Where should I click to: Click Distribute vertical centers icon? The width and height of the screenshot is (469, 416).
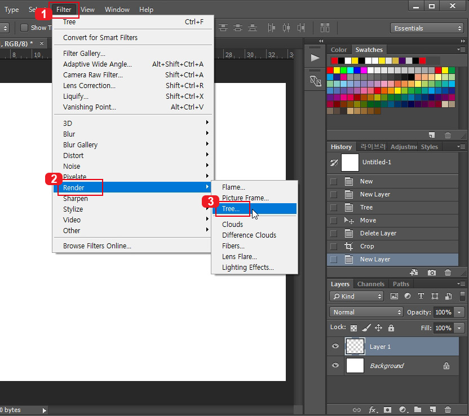[x=238, y=28]
